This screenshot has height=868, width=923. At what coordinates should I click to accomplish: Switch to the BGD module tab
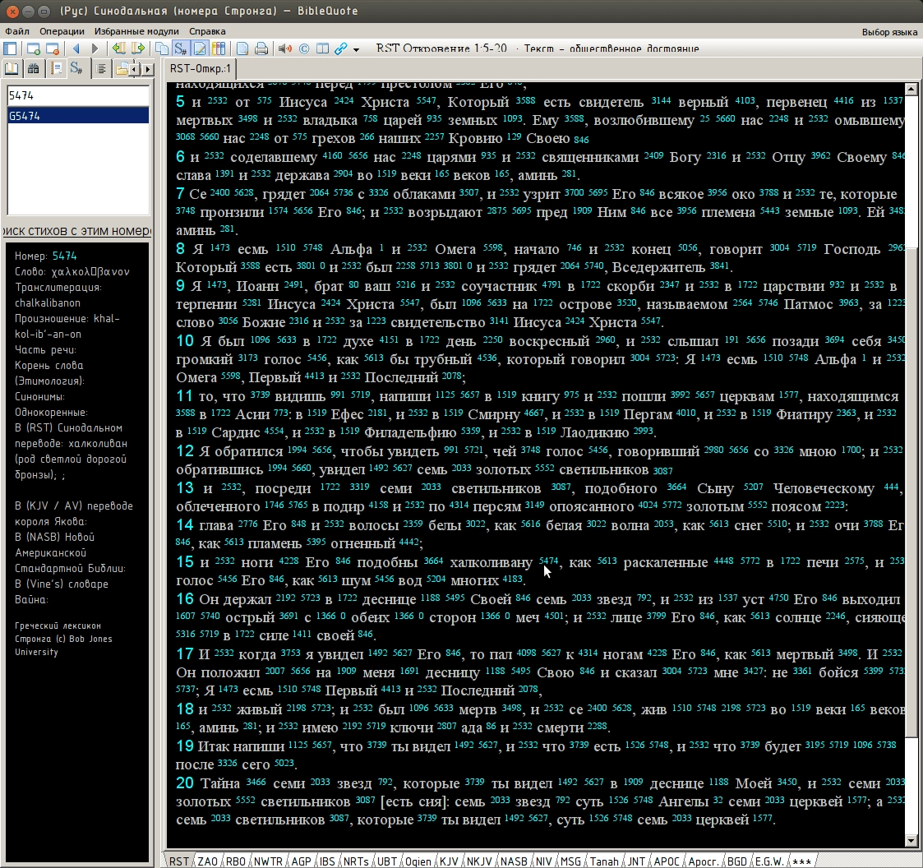(736, 861)
